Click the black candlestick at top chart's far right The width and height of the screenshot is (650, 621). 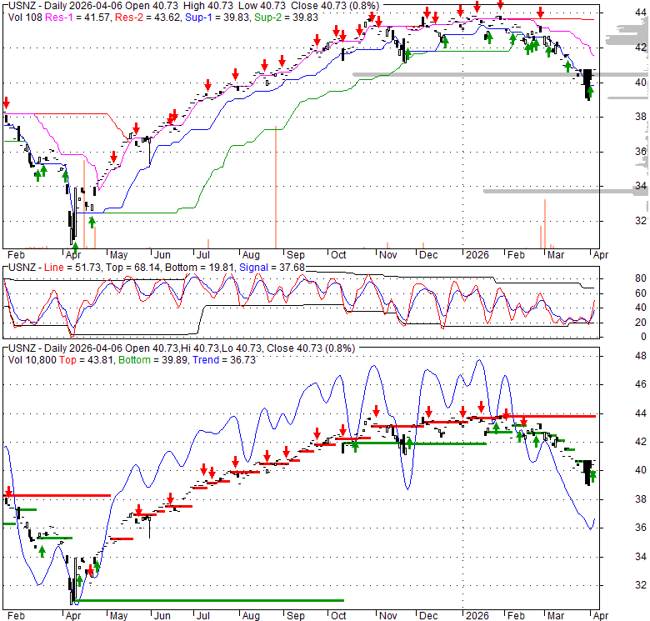pos(587,82)
